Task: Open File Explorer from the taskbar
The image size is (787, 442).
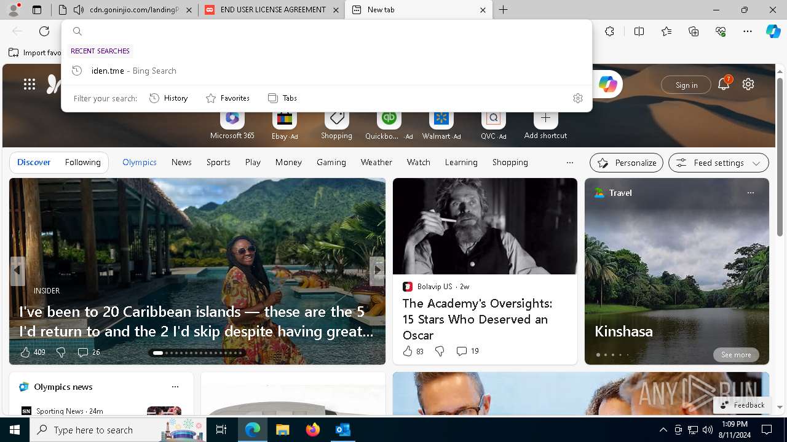Action: point(283,430)
